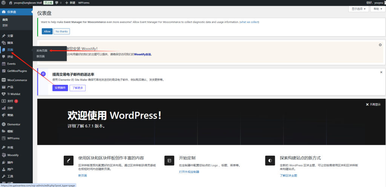Click the Events calendar icon in the sidebar
The width and height of the screenshot is (386, 187).
[x=3, y=64]
